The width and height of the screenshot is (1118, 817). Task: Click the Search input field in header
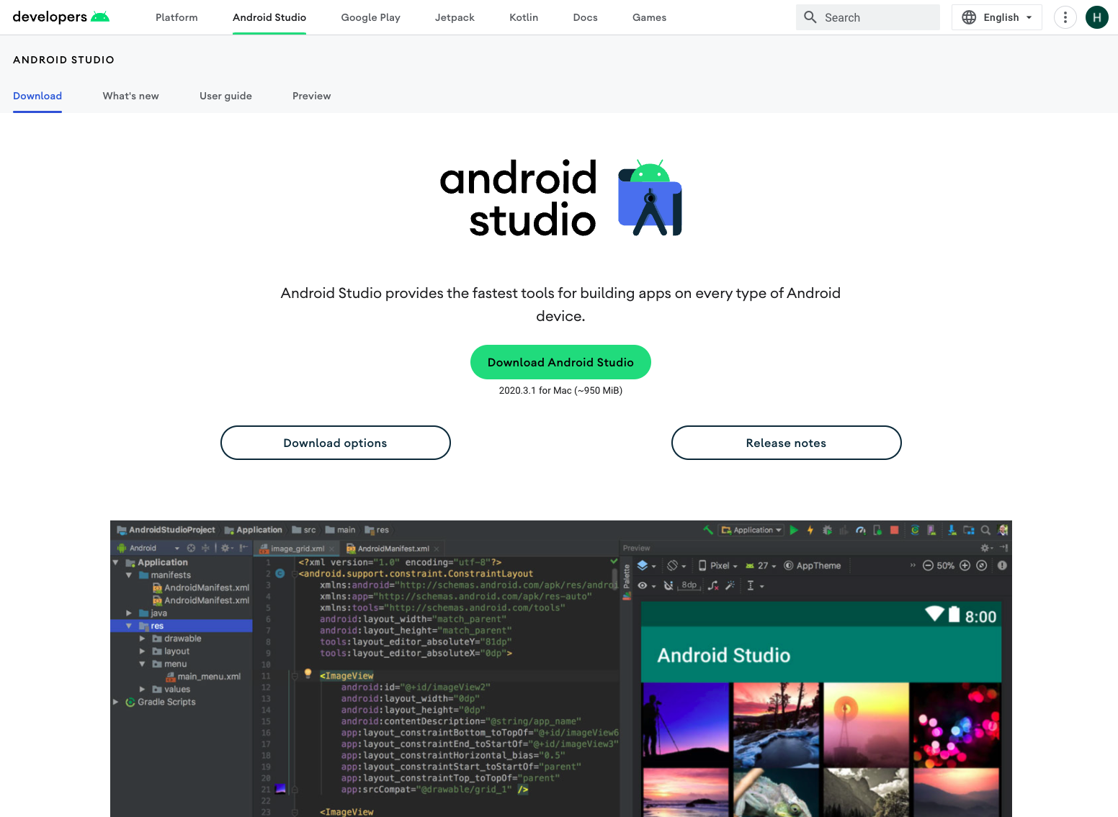pyautogui.click(x=868, y=17)
